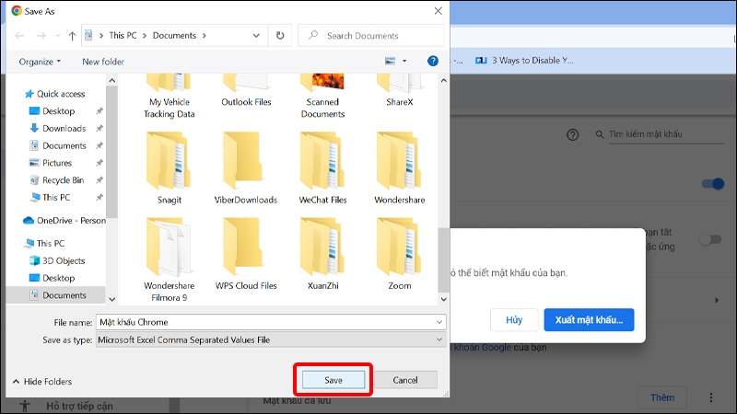737x414 pixels.
Task: Collapse folders with Hide Folders
Action: pyautogui.click(x=42, y=382)
